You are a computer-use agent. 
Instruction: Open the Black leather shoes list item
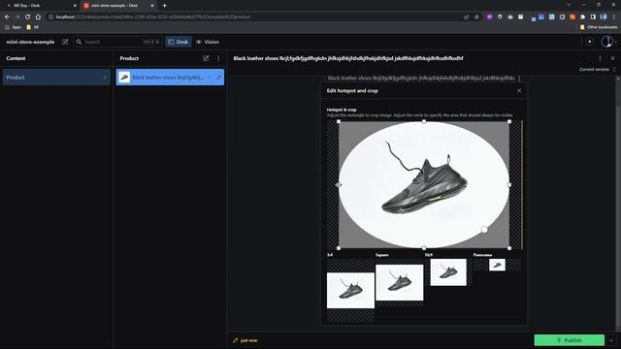[x=170, y=78]
